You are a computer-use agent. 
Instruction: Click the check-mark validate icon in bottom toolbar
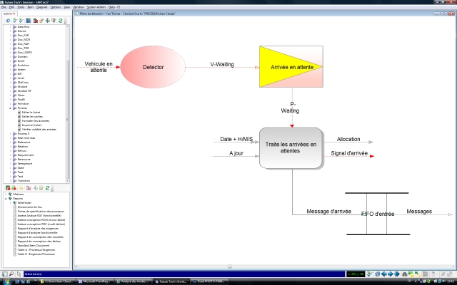[370, 274]
